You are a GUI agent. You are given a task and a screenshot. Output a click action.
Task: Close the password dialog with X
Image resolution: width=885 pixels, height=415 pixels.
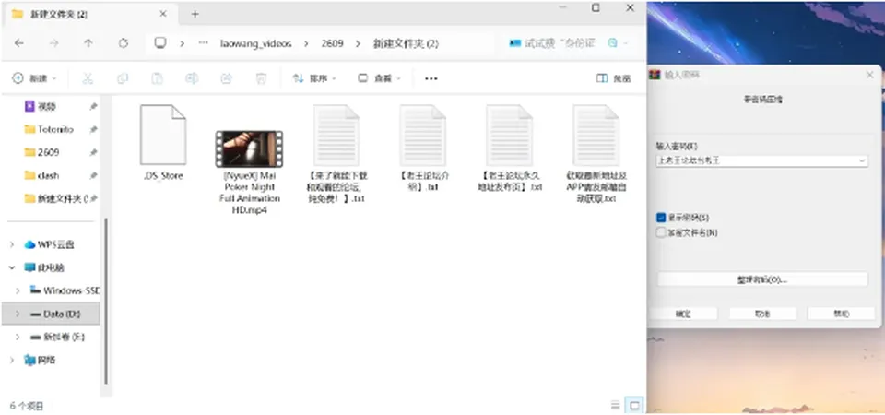[x=869, y=75]
